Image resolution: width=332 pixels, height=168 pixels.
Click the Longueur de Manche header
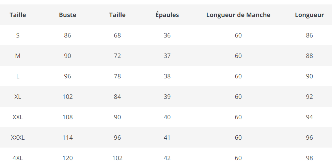click(238, 15)
